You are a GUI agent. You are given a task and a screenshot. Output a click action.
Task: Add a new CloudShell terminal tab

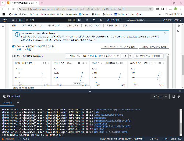(x=18, y=103)
